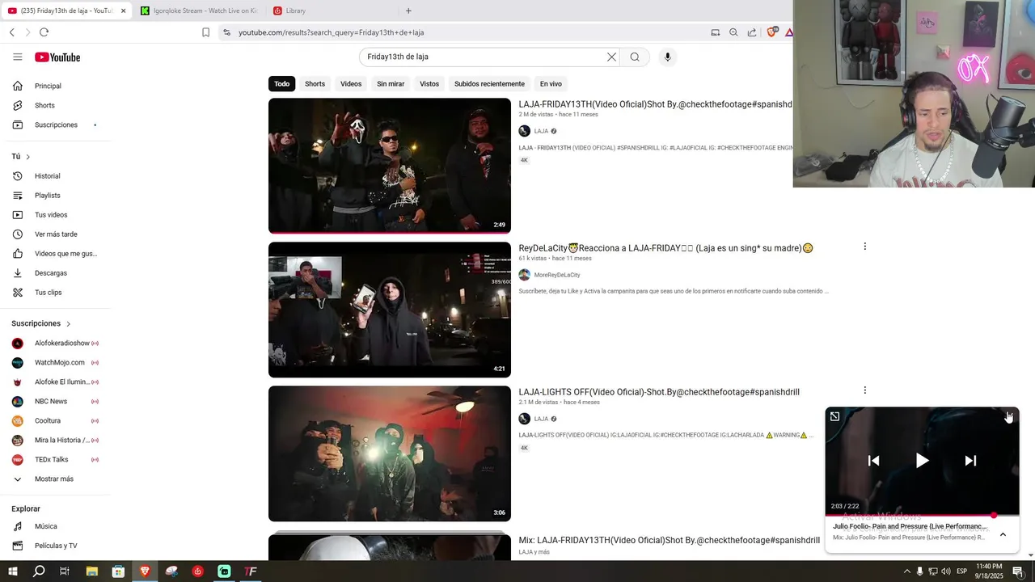
Task: Expand the miniplayer to full page
Action: [x=835, y=416]
